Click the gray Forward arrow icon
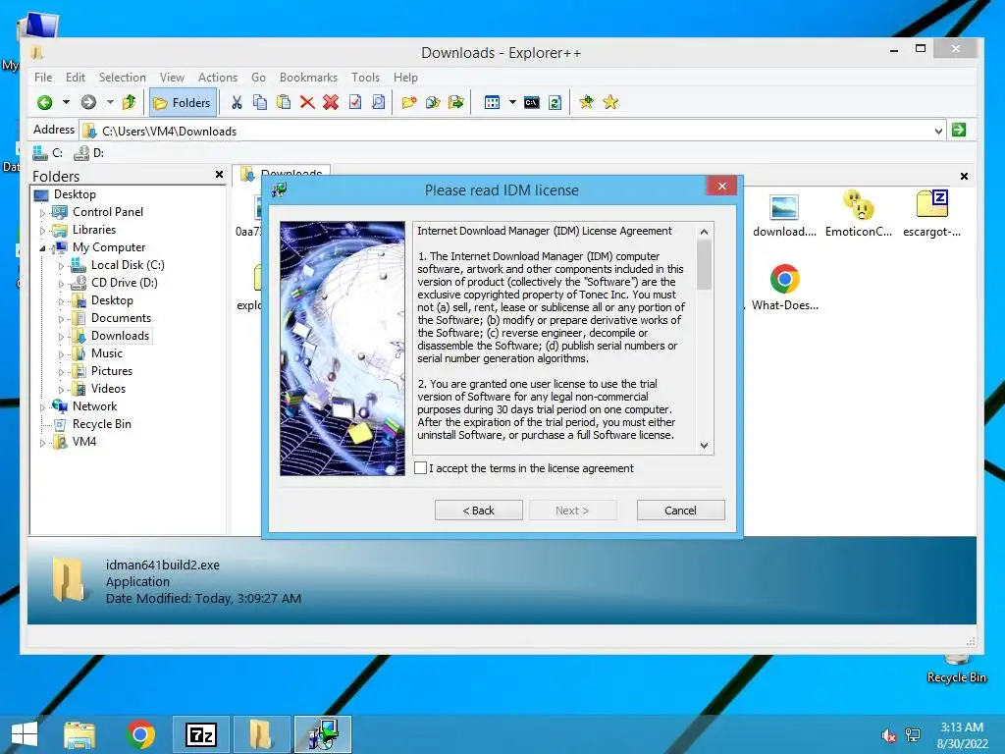 [88, 102]
